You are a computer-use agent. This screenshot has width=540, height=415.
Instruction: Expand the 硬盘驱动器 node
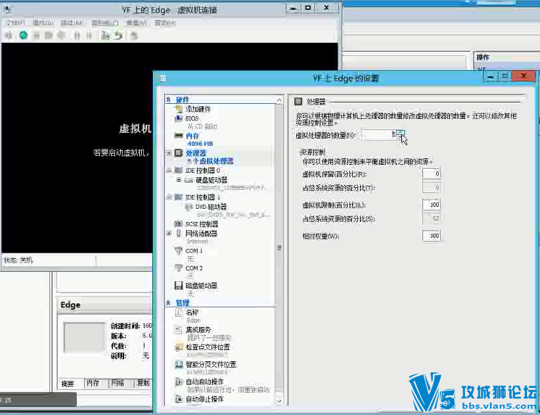pos(179,180)
